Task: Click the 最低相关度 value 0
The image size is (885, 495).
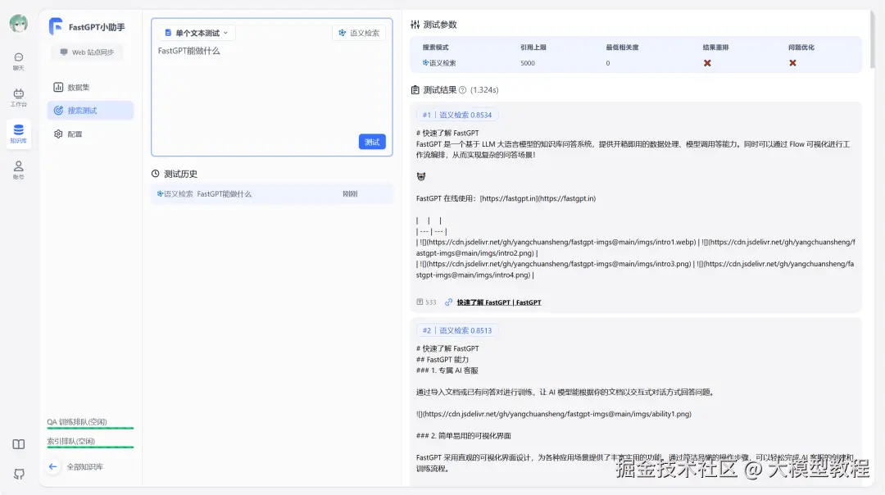Action: (608, 62)
